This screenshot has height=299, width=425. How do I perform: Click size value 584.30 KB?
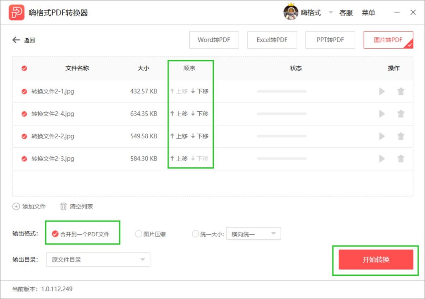click(144, 159)
